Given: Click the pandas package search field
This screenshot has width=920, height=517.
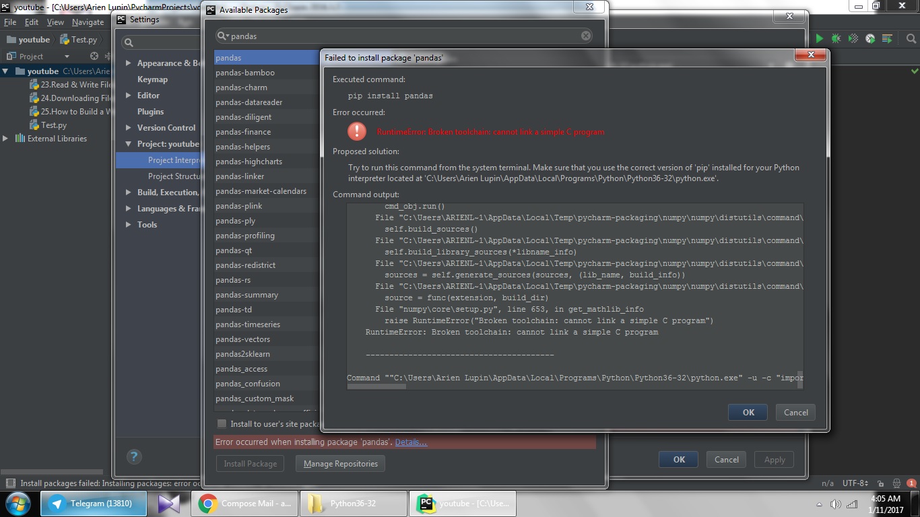Looking at the screenshot, I should click(x=404, y=36).
